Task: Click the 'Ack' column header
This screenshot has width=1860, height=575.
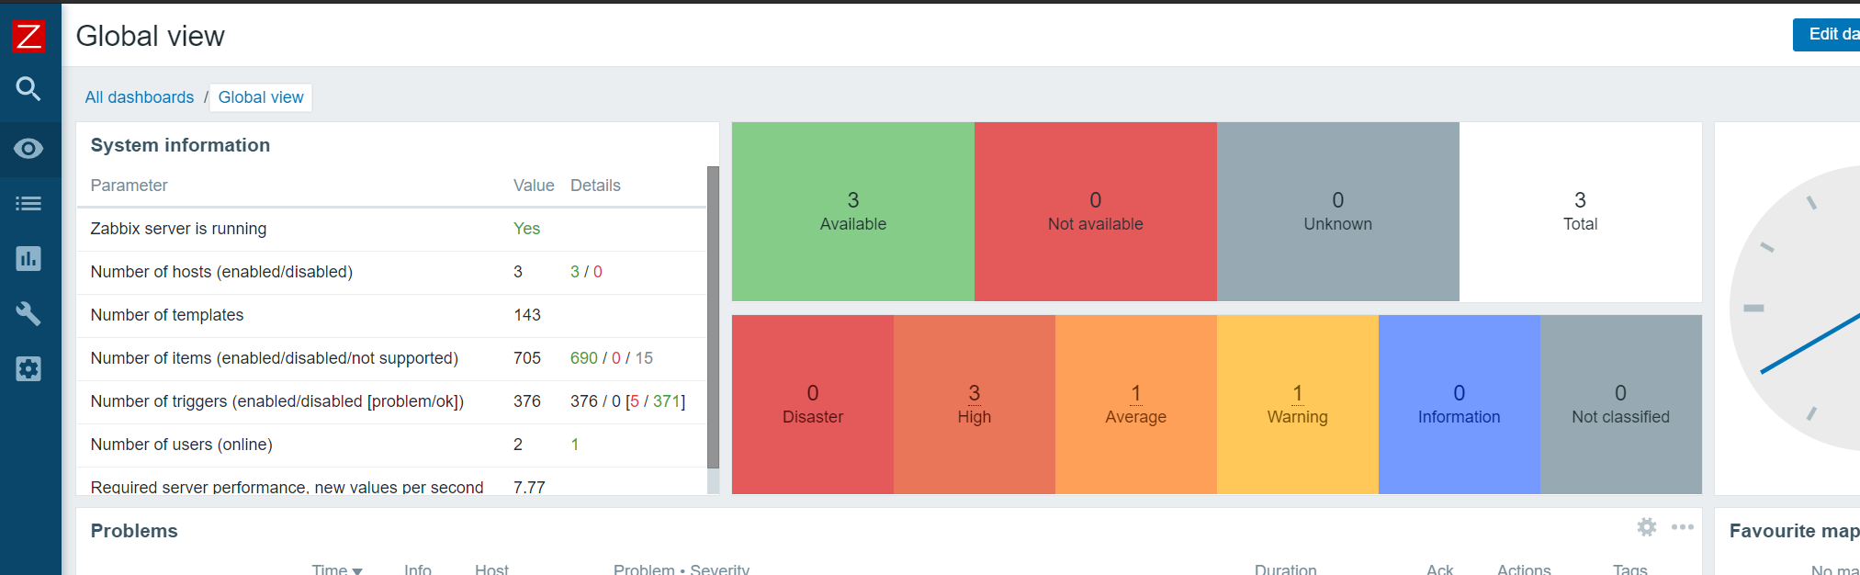Action: click(x=1440, y=570)
